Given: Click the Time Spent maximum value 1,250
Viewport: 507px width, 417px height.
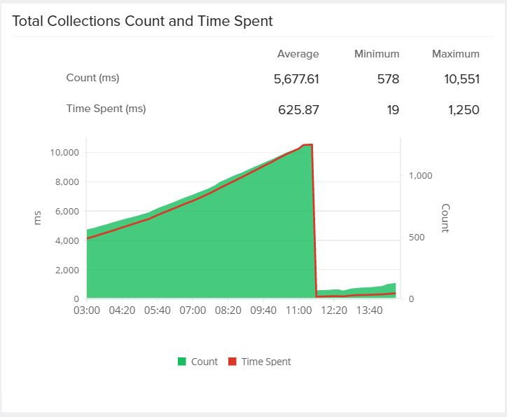Looking at the screenshot, I should [464, 109].
